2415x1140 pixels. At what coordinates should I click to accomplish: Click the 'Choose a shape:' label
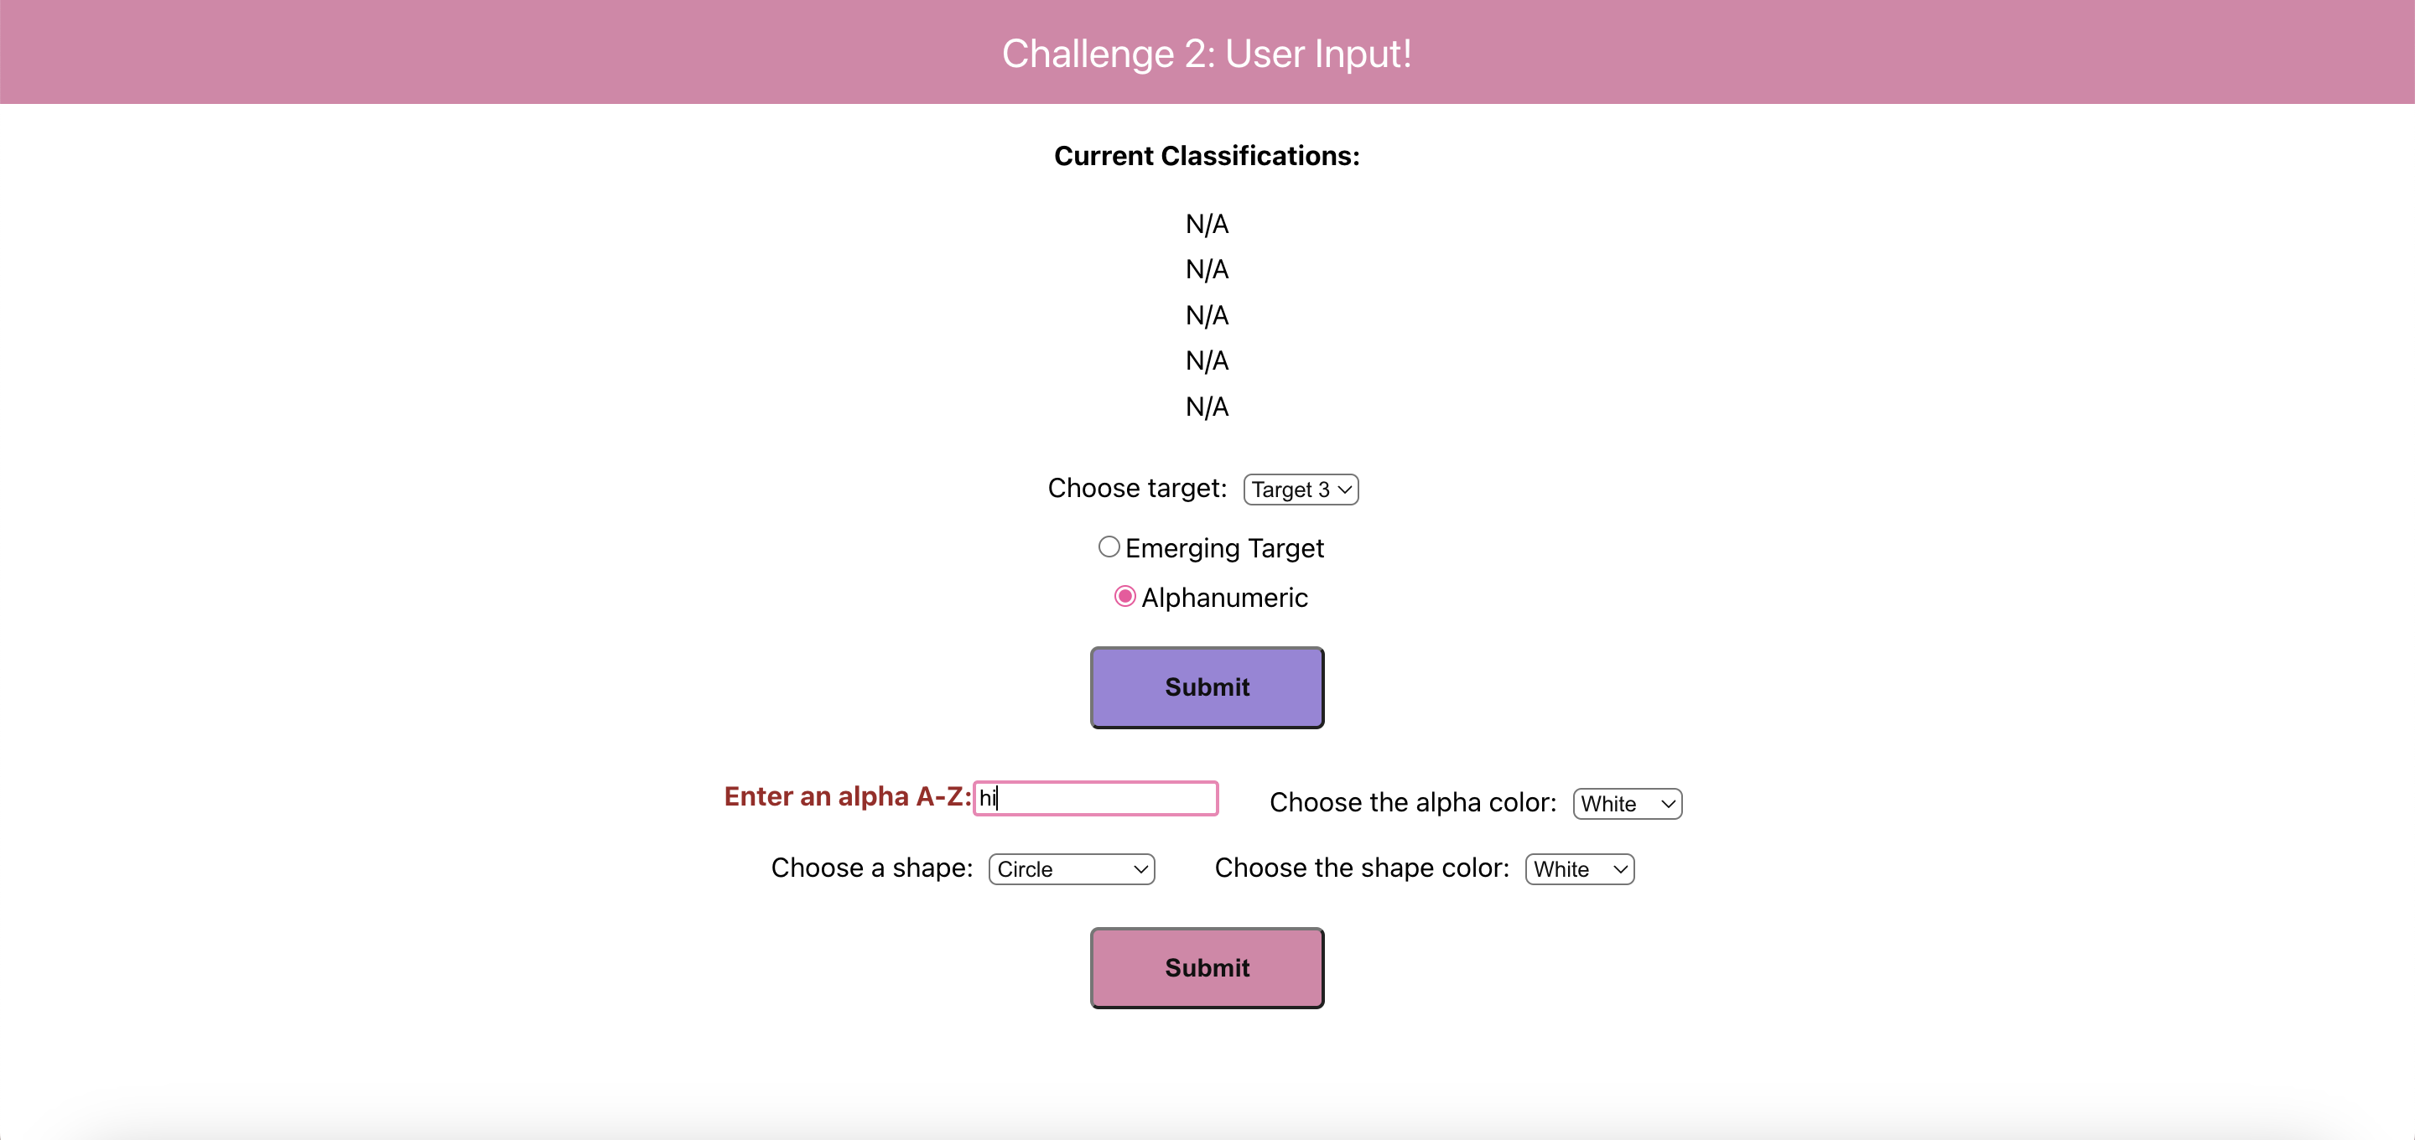point(871,868)
